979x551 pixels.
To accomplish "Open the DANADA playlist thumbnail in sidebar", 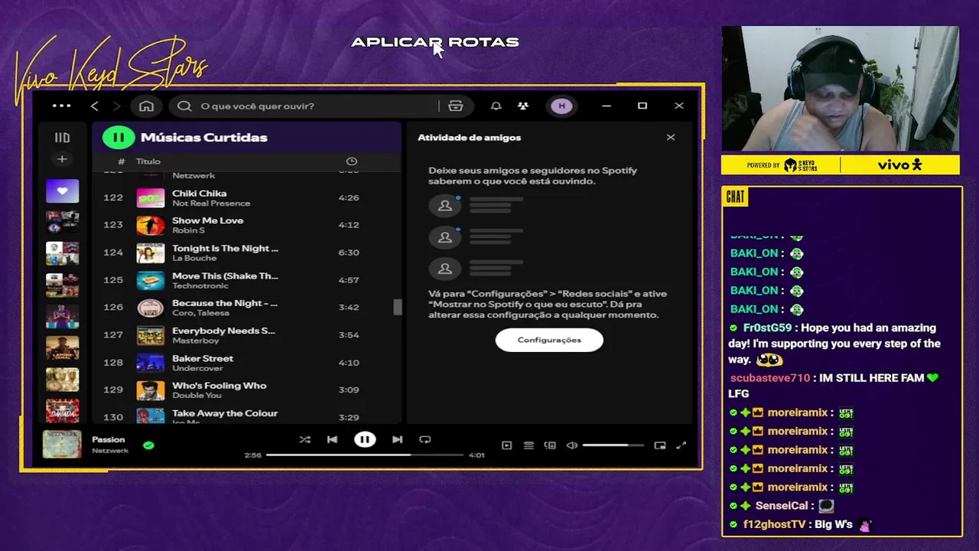I will 62,411.
